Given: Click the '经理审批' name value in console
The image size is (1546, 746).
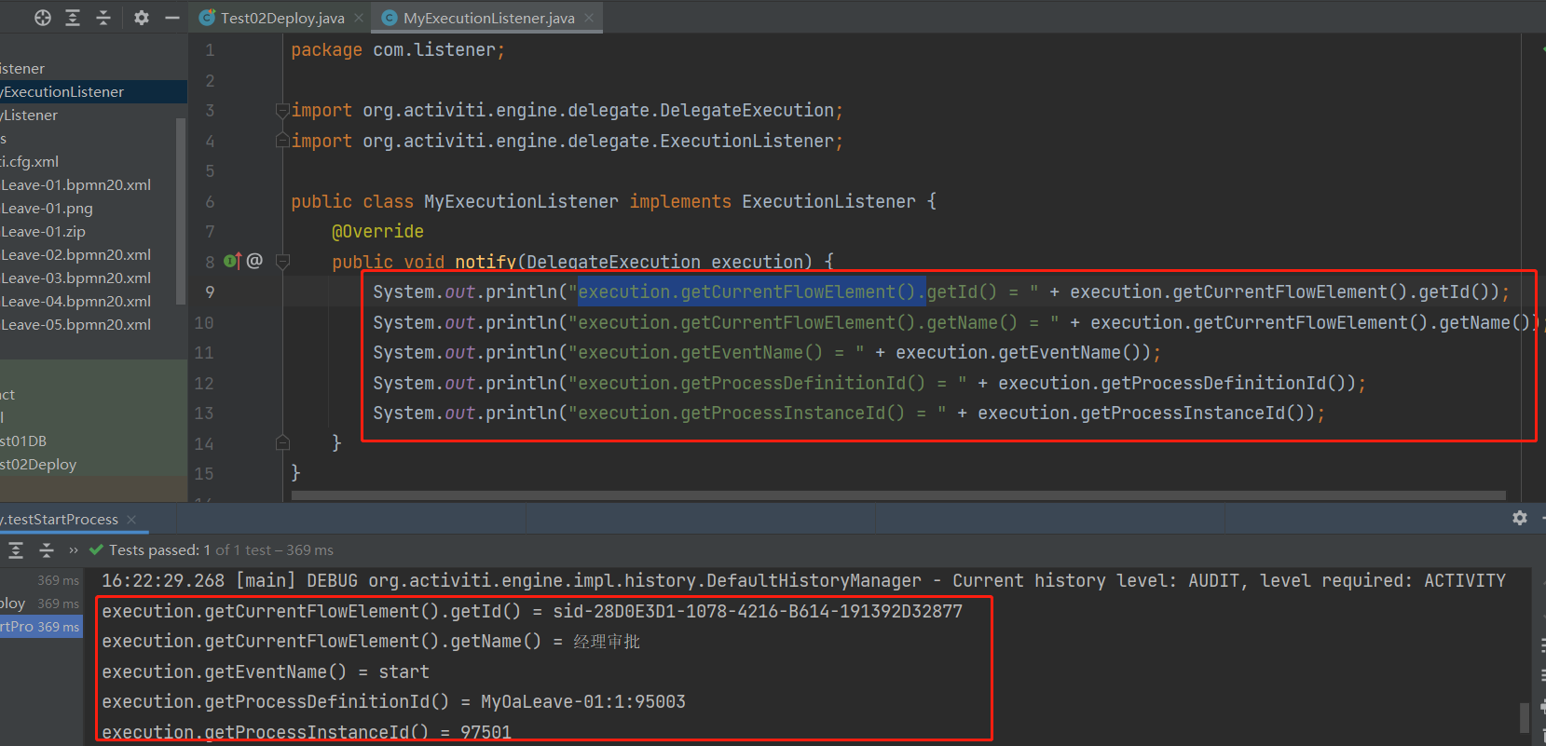Looking at the screenshot, I should point(607,642).
